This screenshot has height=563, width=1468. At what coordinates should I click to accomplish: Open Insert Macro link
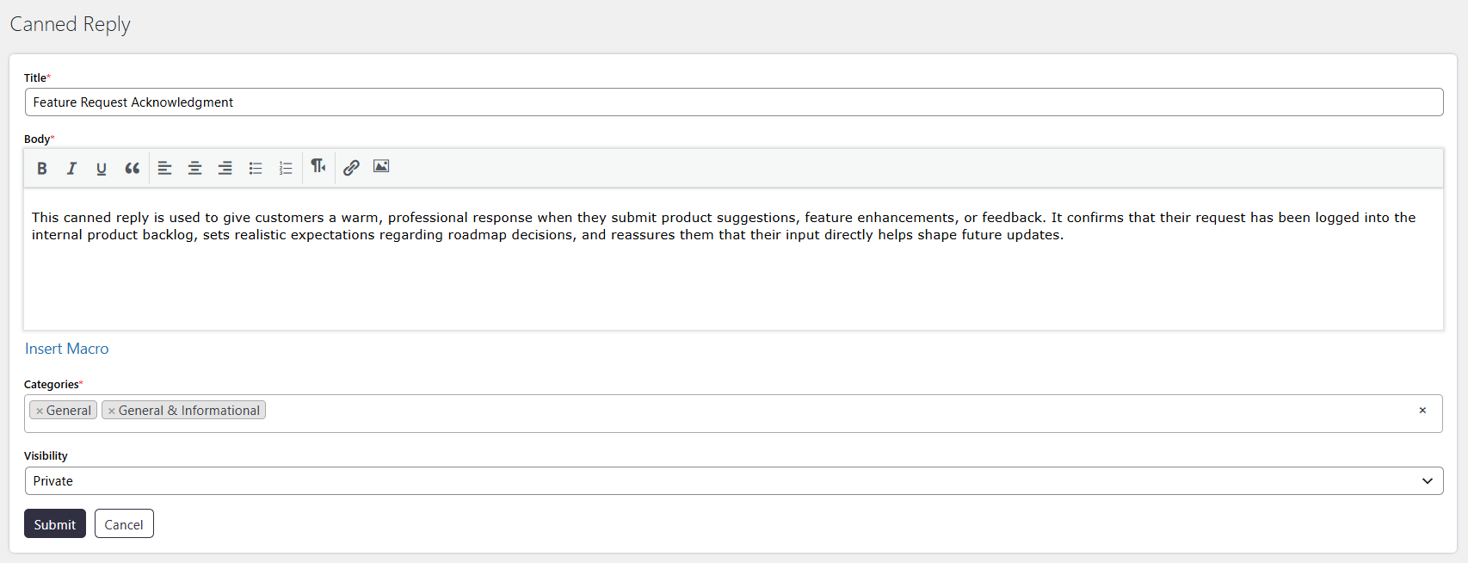point(67,349)
